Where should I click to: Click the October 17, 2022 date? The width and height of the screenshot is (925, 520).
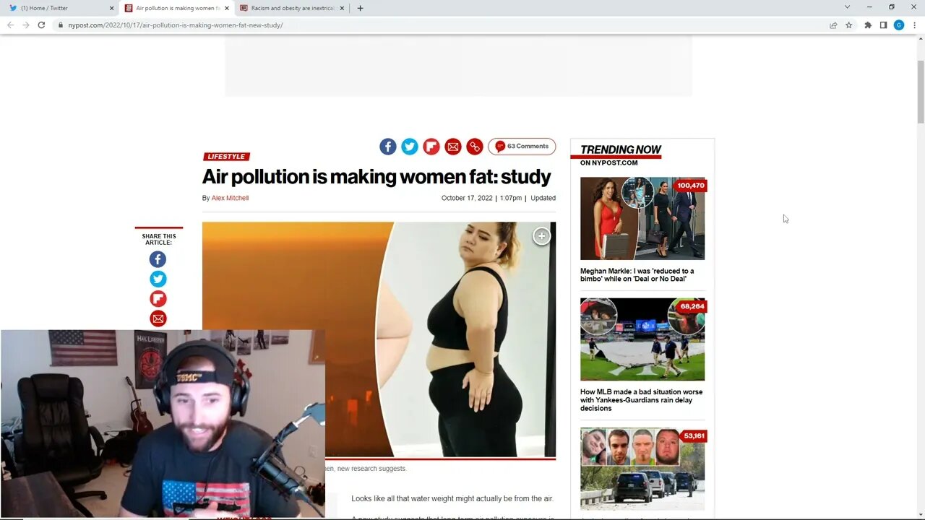point(467,198)
